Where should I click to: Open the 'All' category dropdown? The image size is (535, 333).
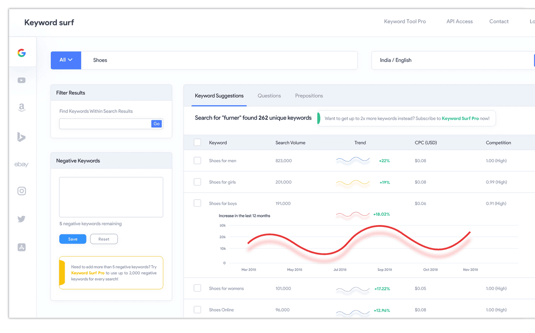(x=66, y=60)
